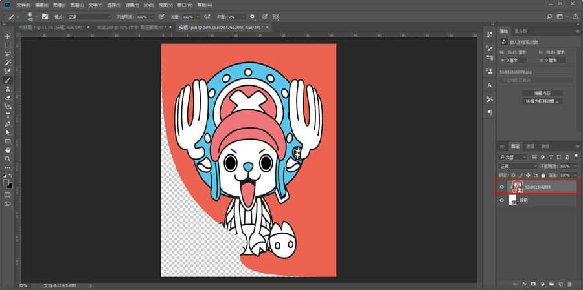Click the add layer mask icon
The height and width of the screenshot is (290, 583).
click(x=534, y=284)
